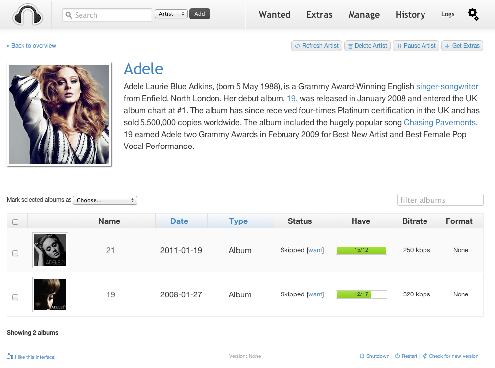Click the Get Extras plus icon
The height and width of the screenshot is (368, 495).
pos(447,46)
